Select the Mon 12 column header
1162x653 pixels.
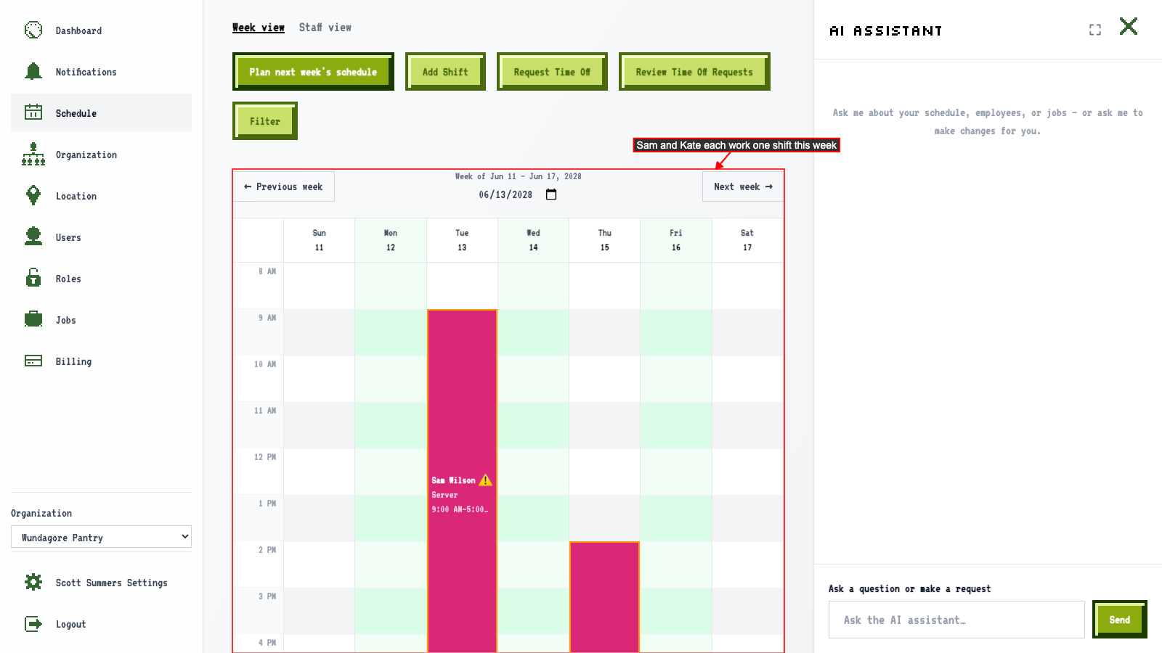(391, 240)
